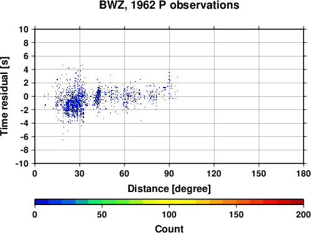Select the y-axis tick label "-4"
Viewport: 311px width, 233px height.
pyautogui.click(x=24, y=123)
